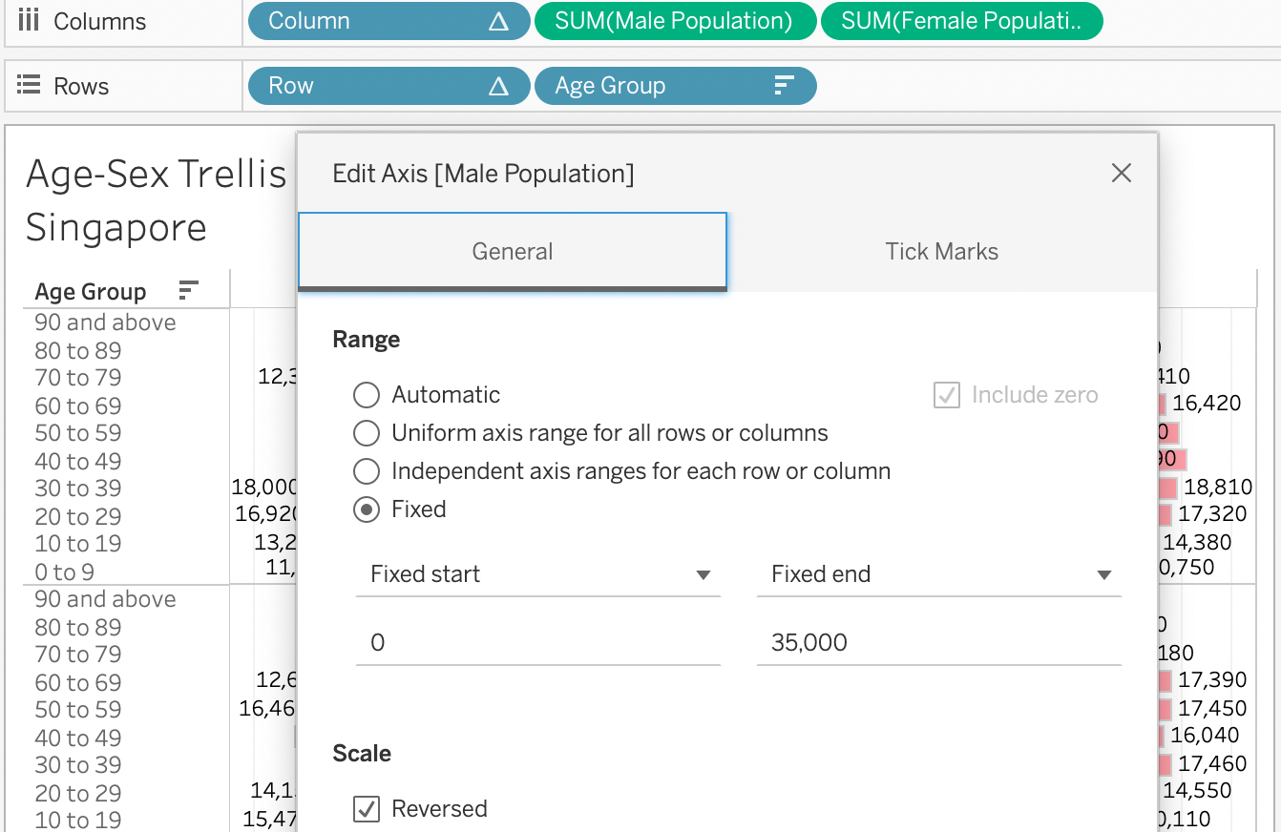This screenshot has width=1281, height=832.
Task: Click the fixed end value 35,000 field
Action: pyautogui.click(x=938, y=642)
